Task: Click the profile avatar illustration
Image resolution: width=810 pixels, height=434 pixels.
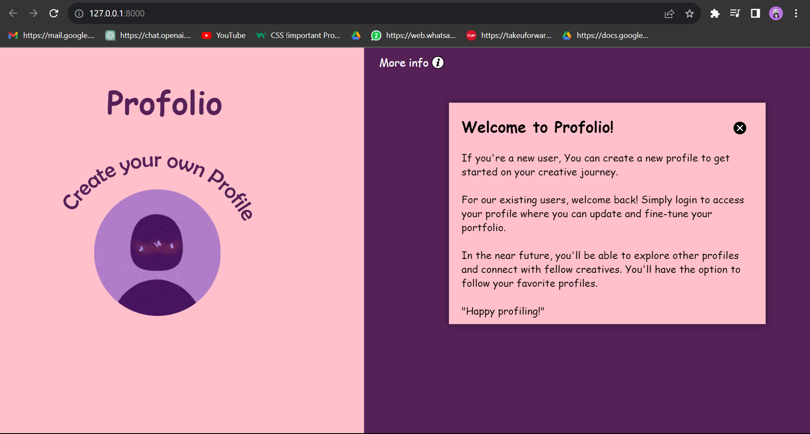Action: (x=157, y=252)
